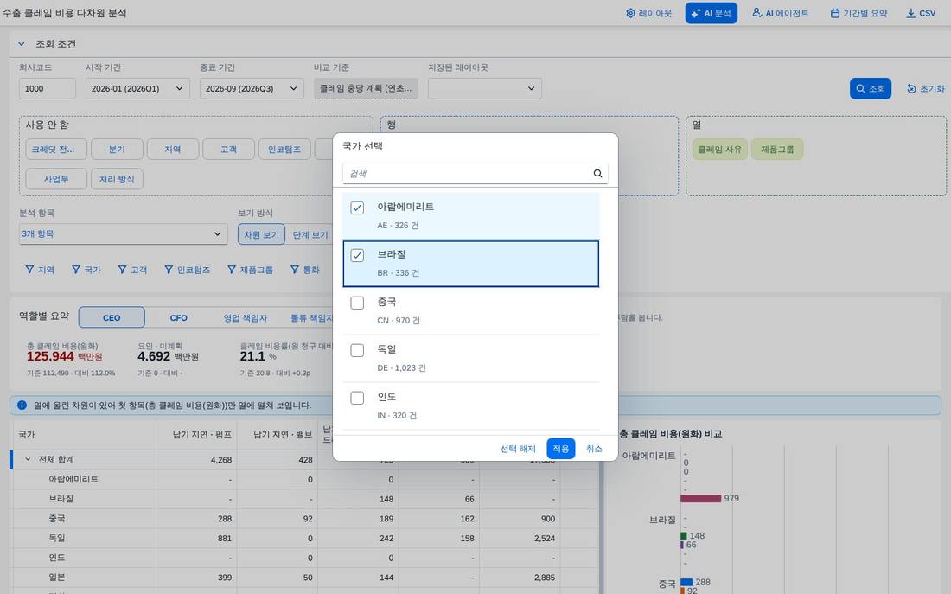
Task: Open the 인코텀즈 filter funnel
Action: tap(169, 270)
